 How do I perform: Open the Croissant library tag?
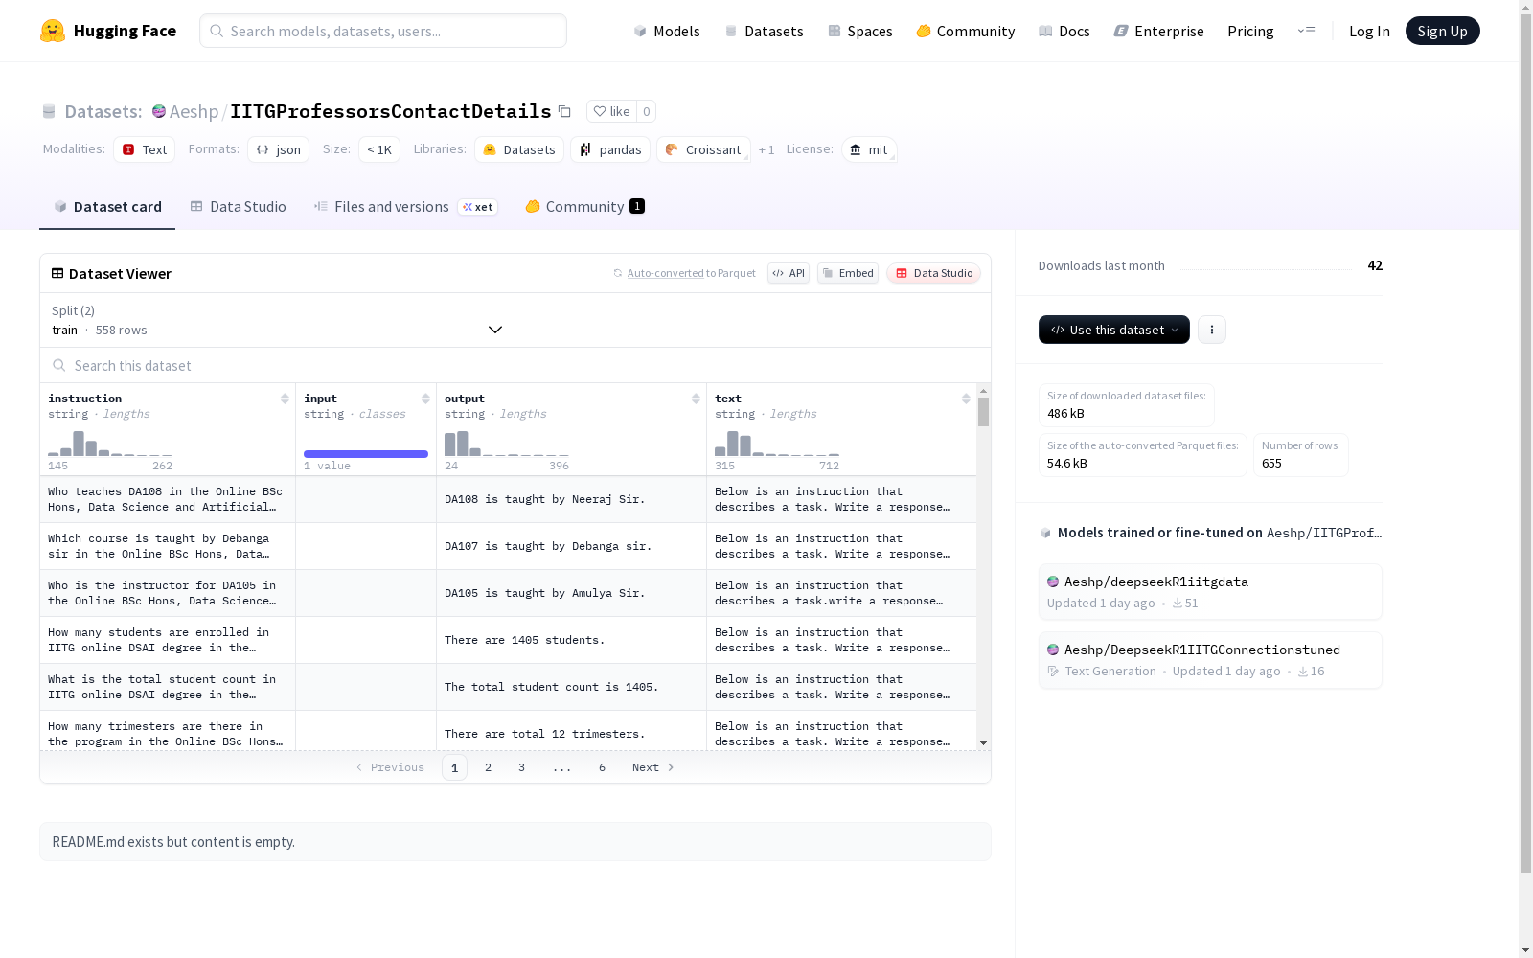pyautogui.click(x=703, y=149)
